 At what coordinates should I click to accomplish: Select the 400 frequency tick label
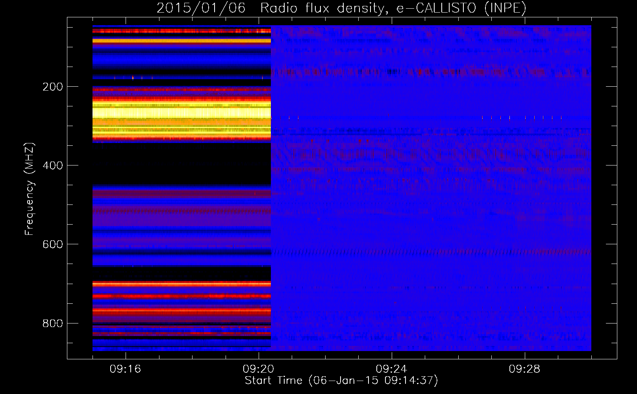53,165
